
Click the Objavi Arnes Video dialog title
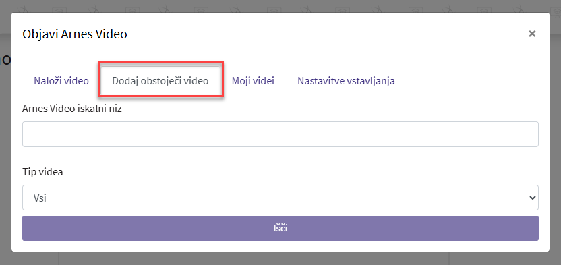75,34
